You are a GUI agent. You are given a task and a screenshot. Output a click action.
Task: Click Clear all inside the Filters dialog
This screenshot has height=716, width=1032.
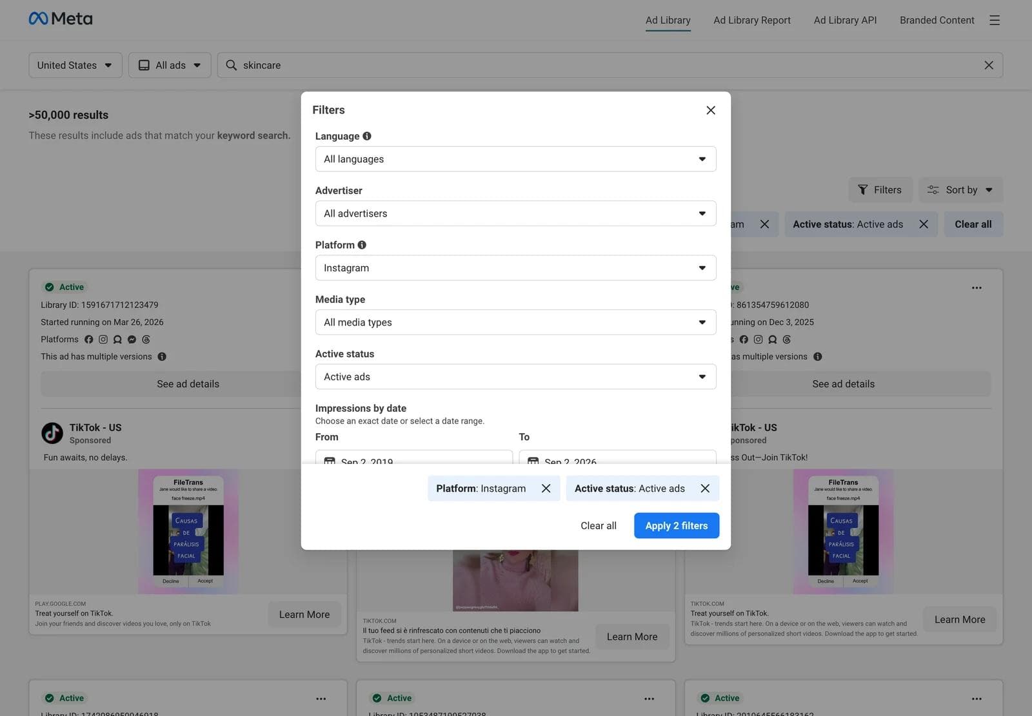coord(599,526)
